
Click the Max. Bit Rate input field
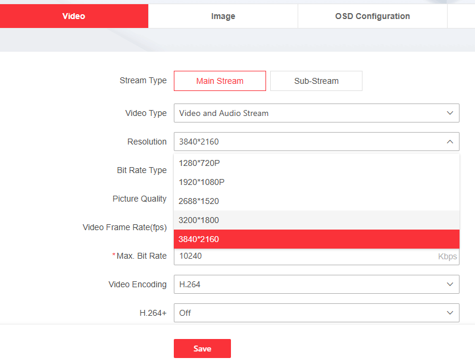[x=304, y=256]
